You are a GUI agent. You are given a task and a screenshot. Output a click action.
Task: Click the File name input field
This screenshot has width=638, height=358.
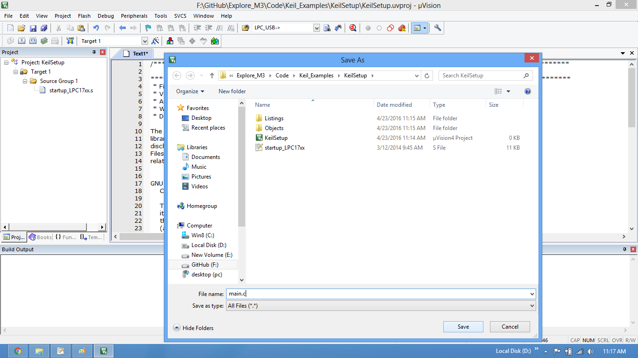tap(381, 294)
